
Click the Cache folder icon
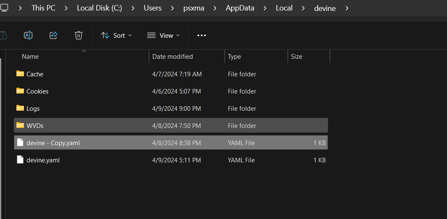(x=20, y=74)
